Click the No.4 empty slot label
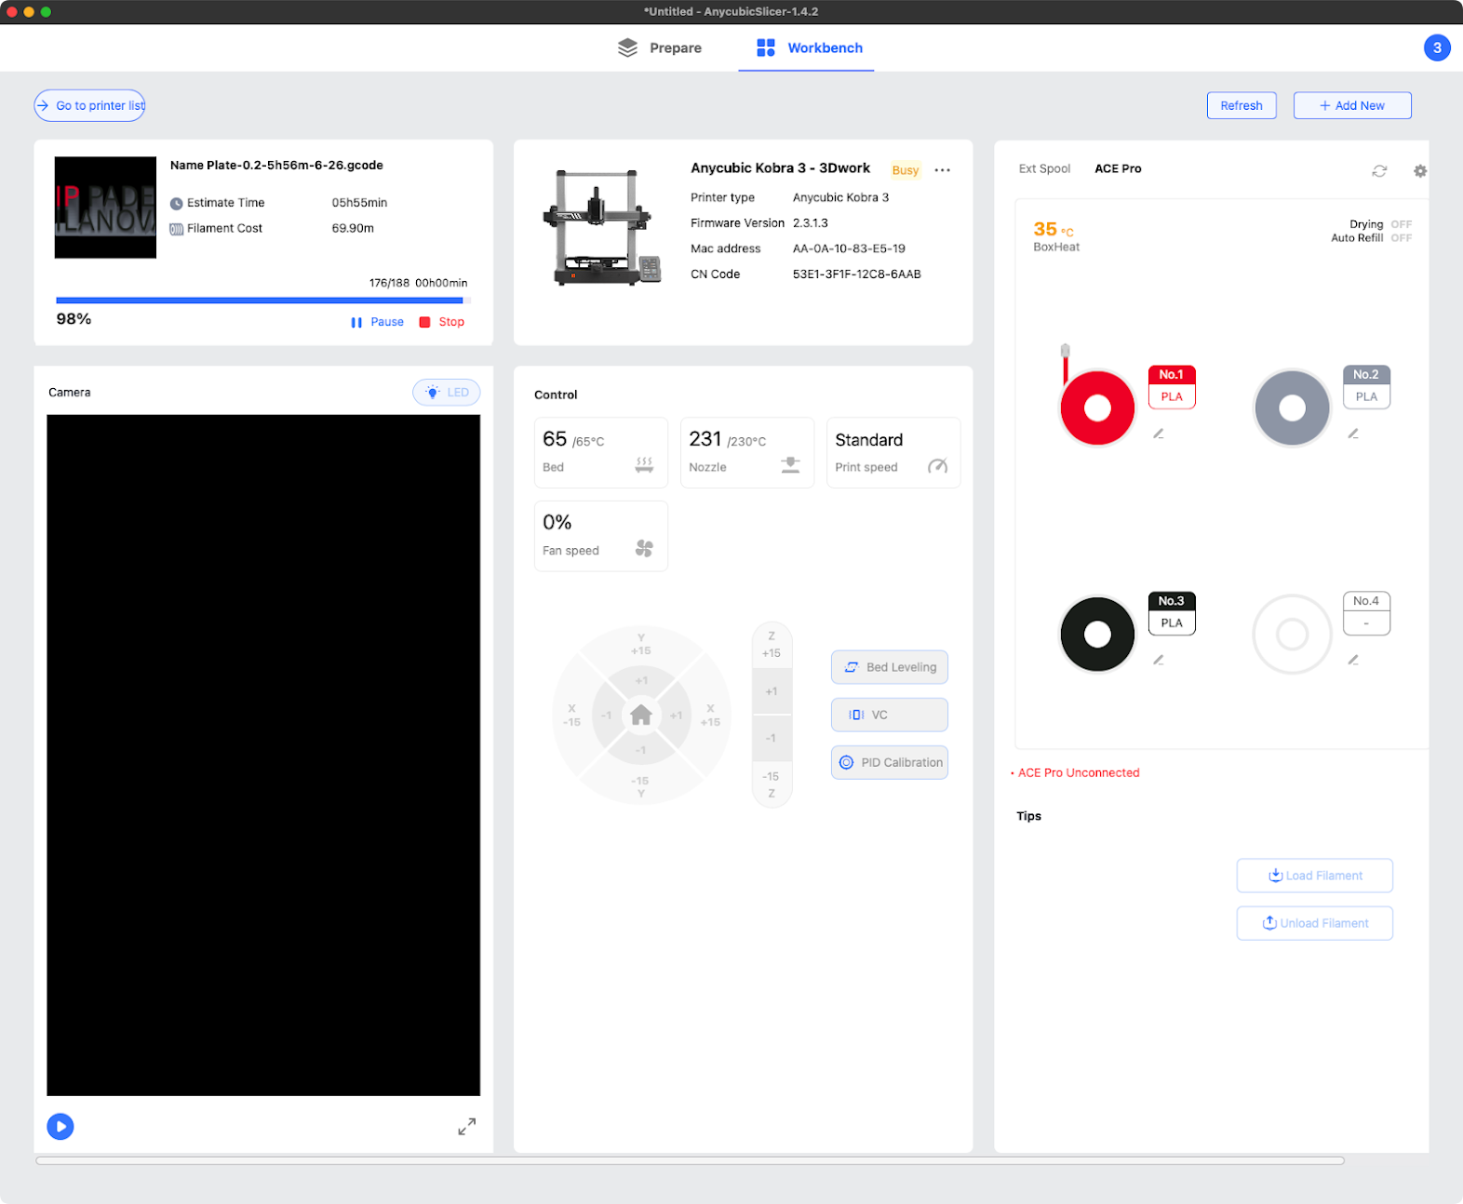Viewport: 1463px width, 1204px height. coord(1366,613)
